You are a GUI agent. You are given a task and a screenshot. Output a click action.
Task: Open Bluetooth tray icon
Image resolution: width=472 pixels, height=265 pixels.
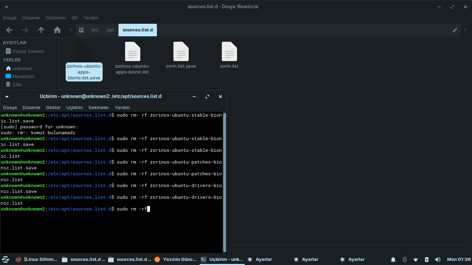pyautogui.click(x=404, y=259)
